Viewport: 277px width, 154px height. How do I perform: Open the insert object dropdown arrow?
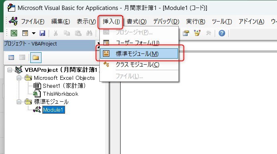tap(34, 33)
